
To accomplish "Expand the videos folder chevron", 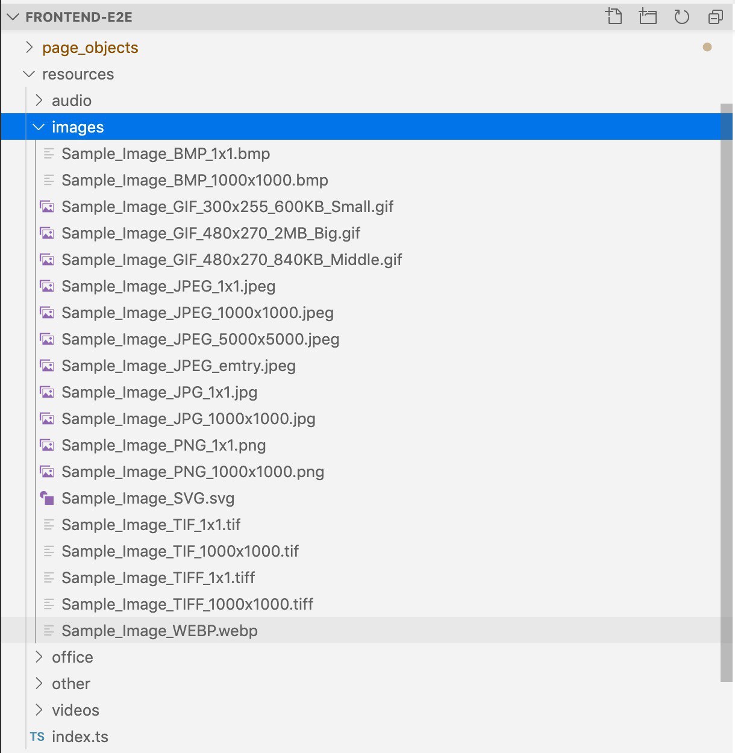I will [x=39, y=710].
